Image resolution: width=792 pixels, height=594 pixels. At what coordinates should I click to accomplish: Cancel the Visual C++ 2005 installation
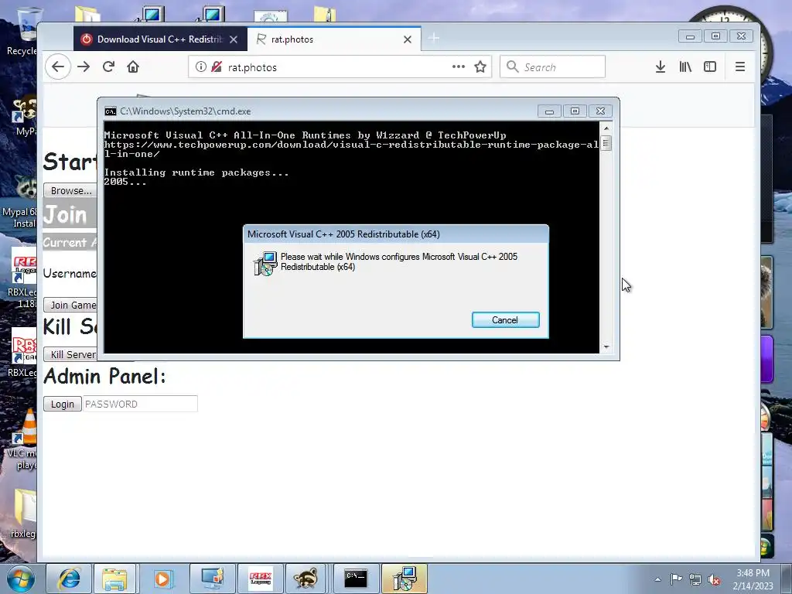[x=506, y=319]
